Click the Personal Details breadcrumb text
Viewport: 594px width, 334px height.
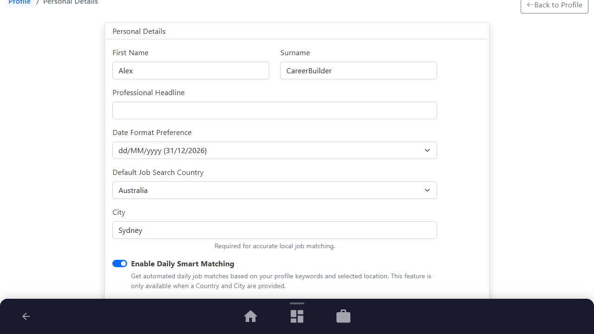71,2
